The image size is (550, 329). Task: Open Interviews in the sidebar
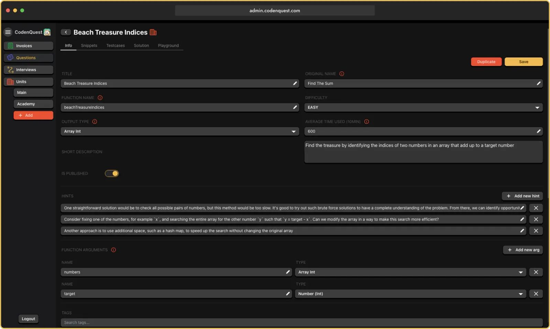(x=29, y=70)
